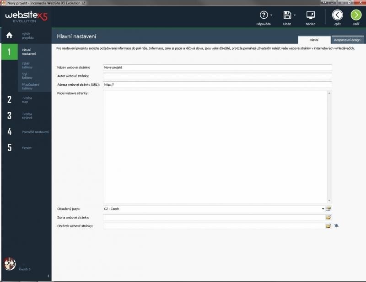
Task: Expand the Obsažený jazyk language dropdown
Action: tap(323, 209)
